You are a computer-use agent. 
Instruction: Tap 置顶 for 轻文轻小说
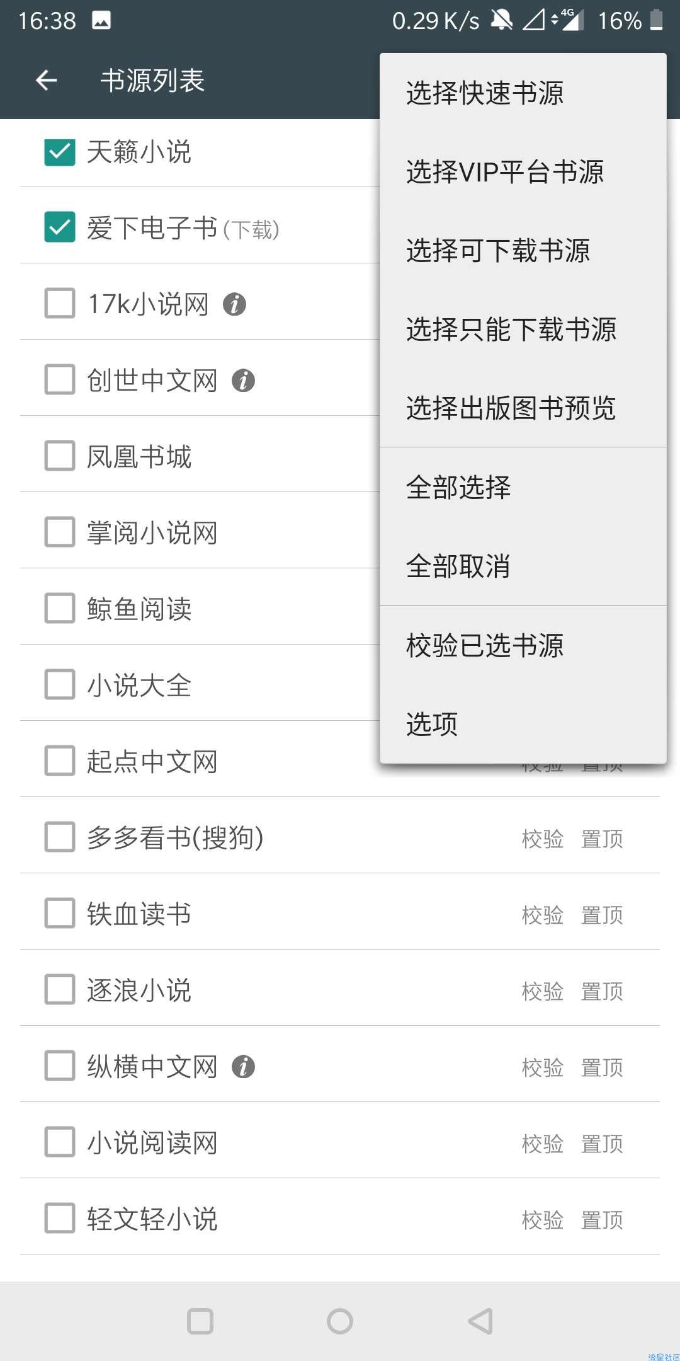[x=602, y=1220]
